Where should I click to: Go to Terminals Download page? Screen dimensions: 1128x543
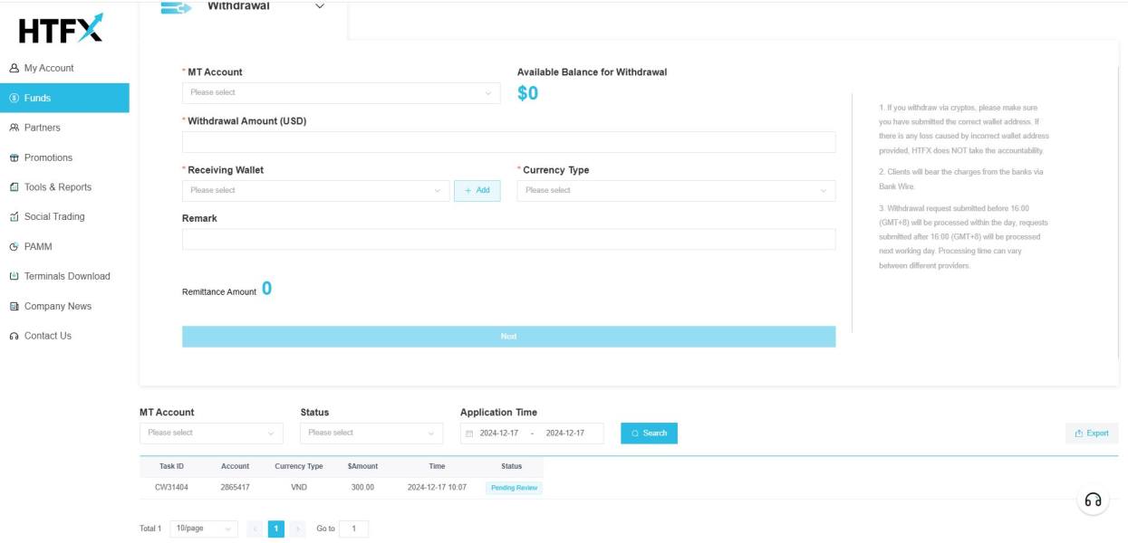pos(66,276)
